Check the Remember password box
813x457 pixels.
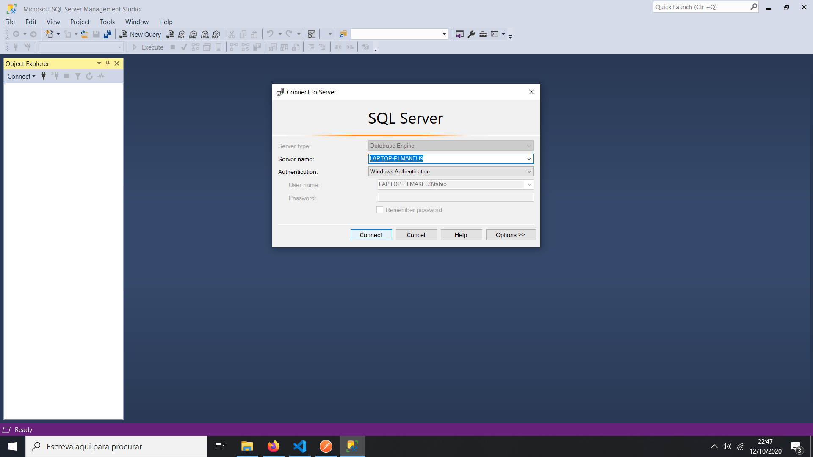380,210
